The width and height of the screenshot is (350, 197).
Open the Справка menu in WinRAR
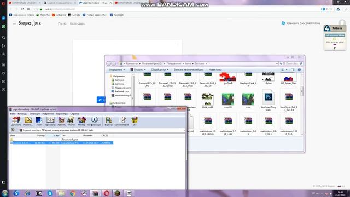74,114
